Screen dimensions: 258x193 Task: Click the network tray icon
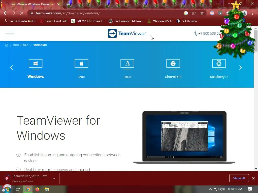pyautogui.click(x=216, y=189)
